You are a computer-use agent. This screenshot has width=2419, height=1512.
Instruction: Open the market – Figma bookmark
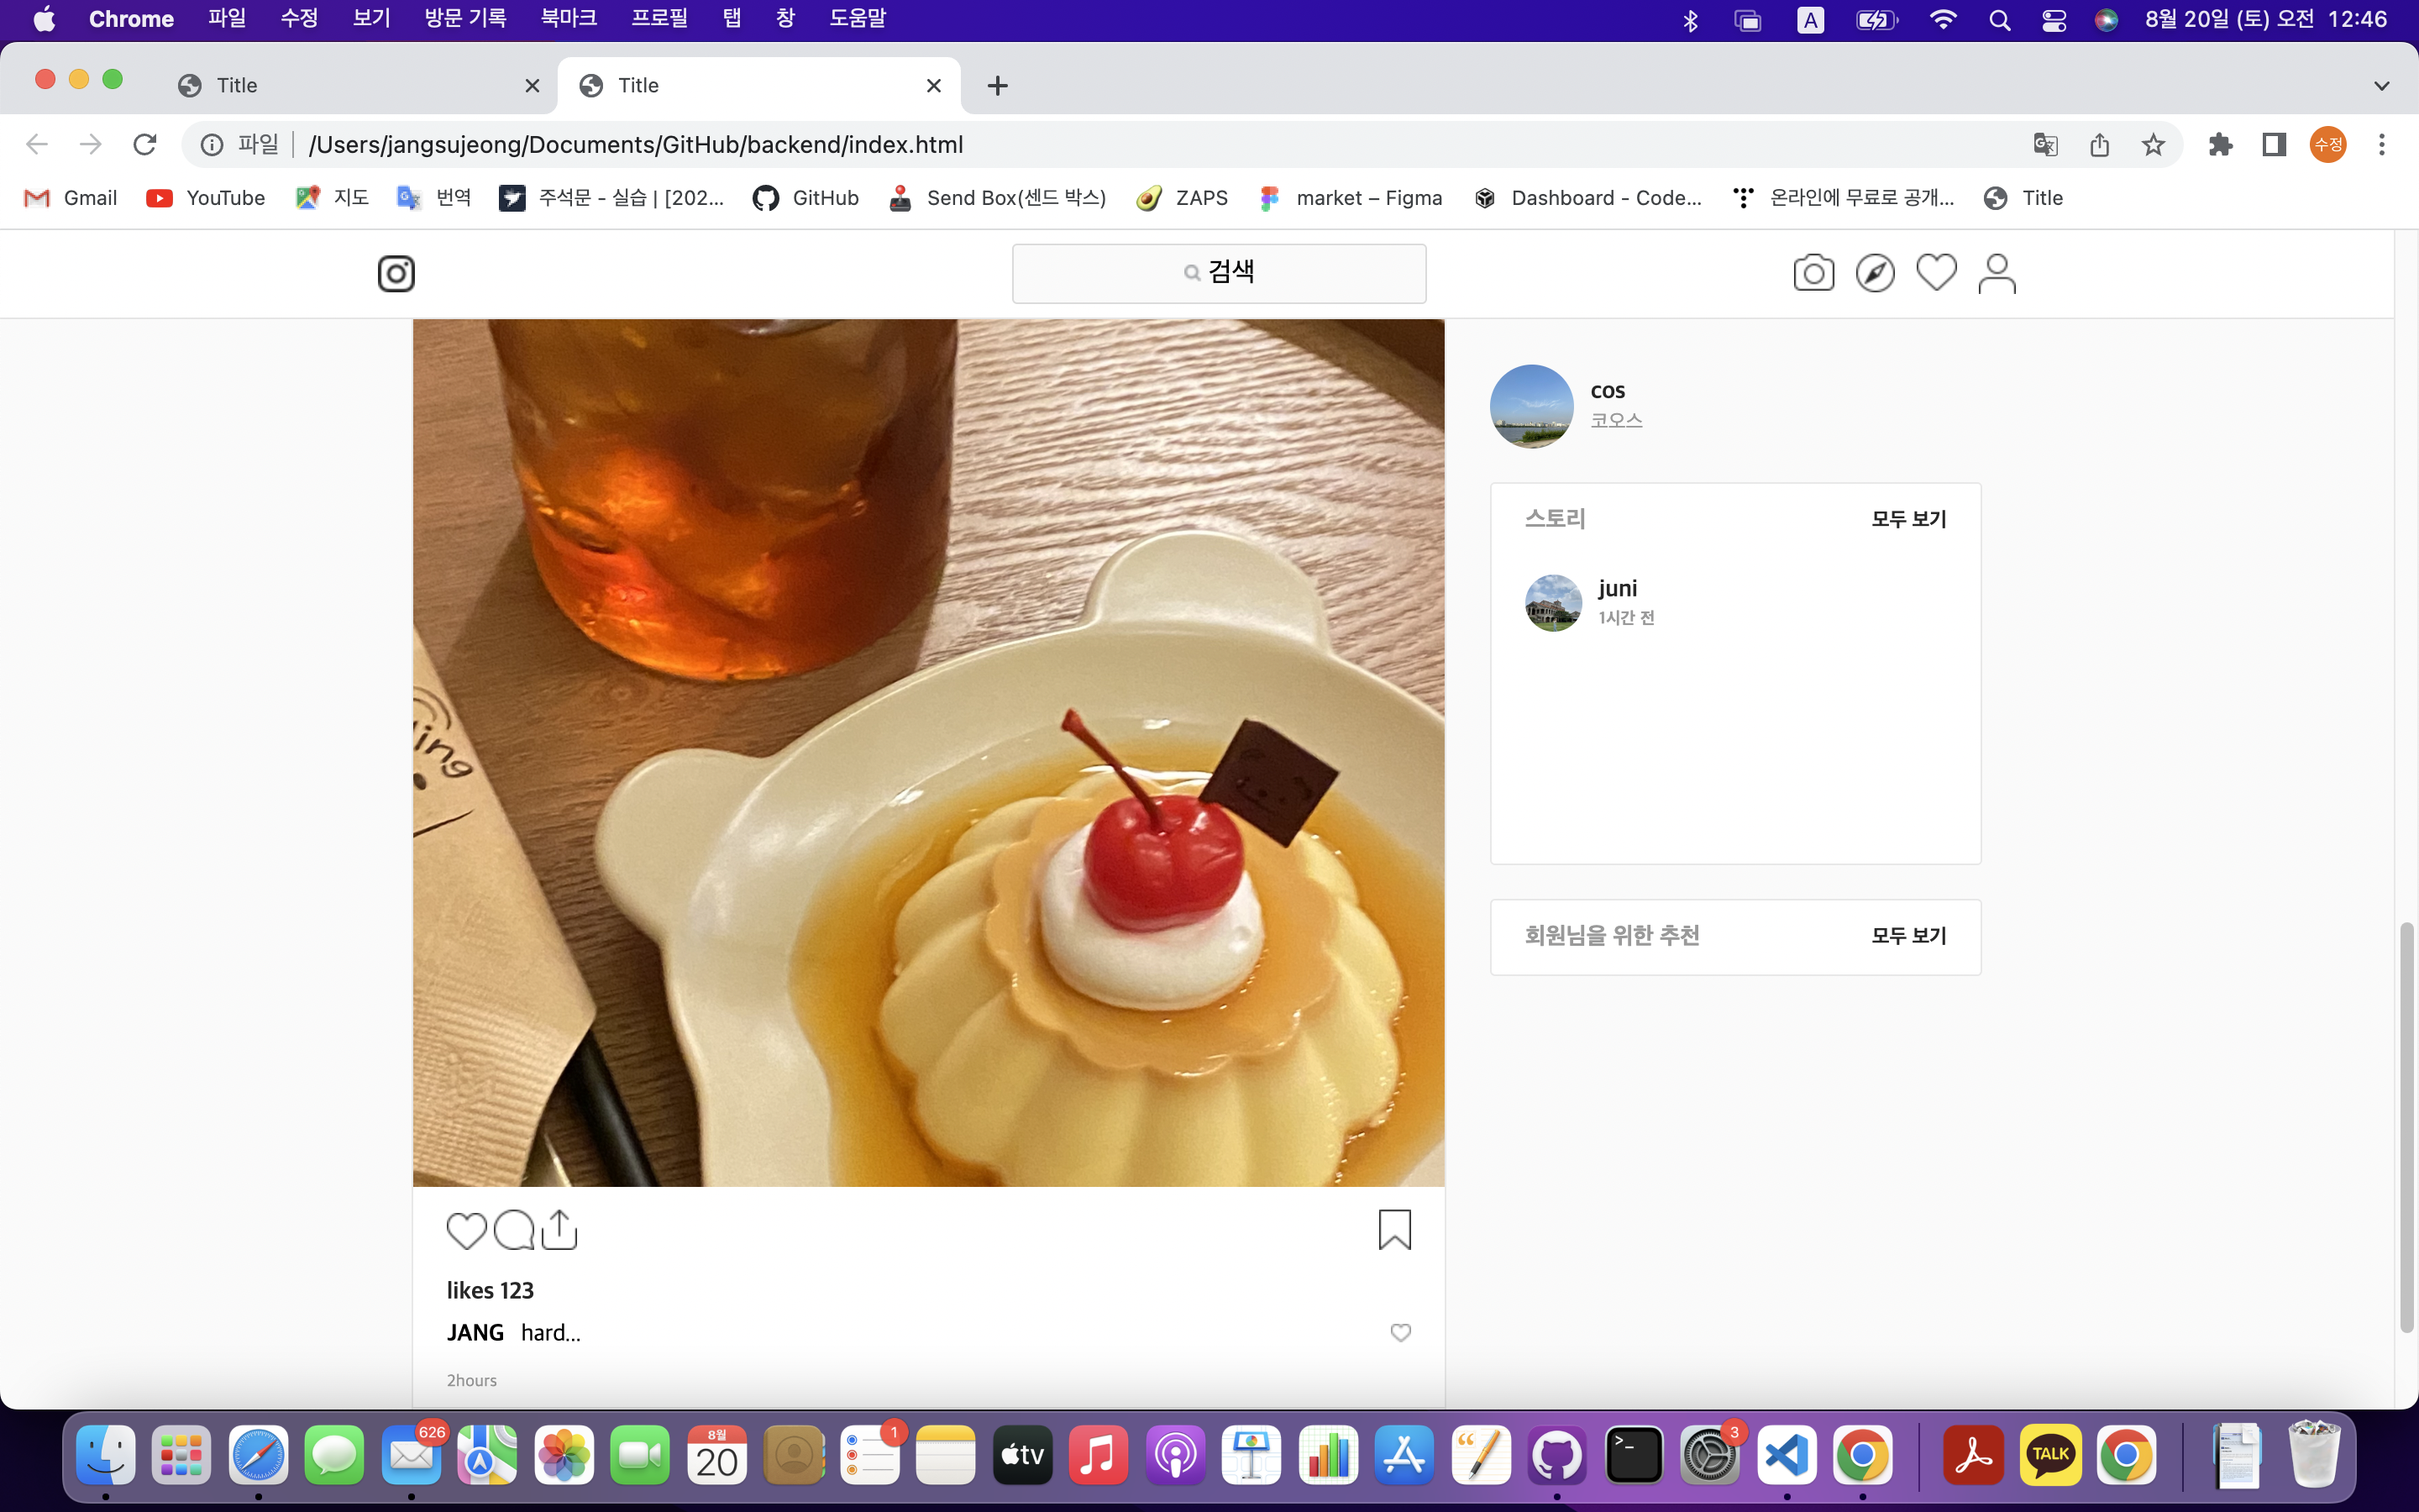coord(1350,198)
